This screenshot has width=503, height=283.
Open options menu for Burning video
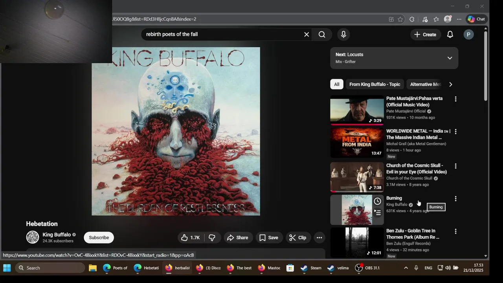(455, 199)
